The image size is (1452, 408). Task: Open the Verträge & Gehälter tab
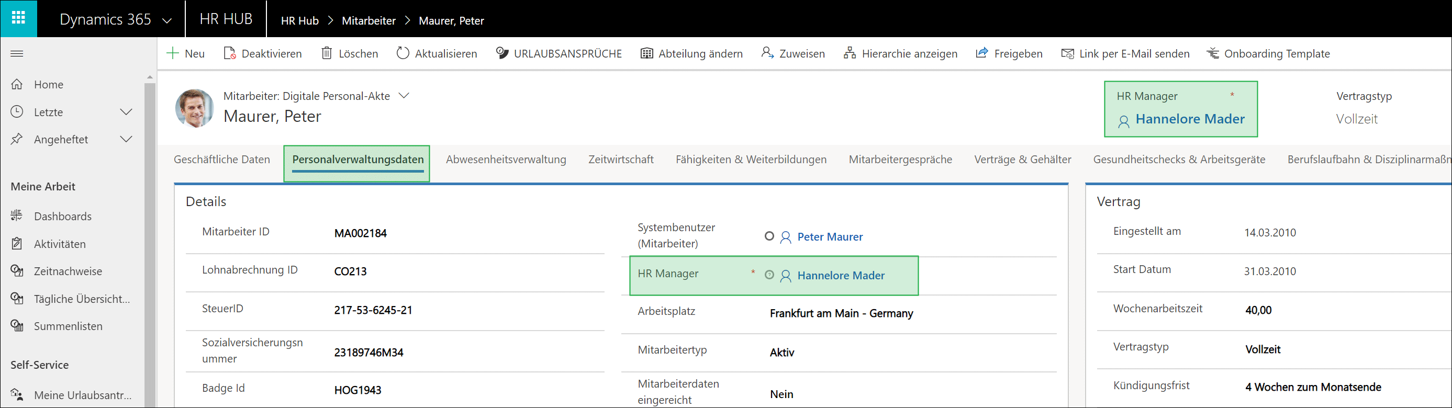pyautogui.click(x=1022, y=160)
